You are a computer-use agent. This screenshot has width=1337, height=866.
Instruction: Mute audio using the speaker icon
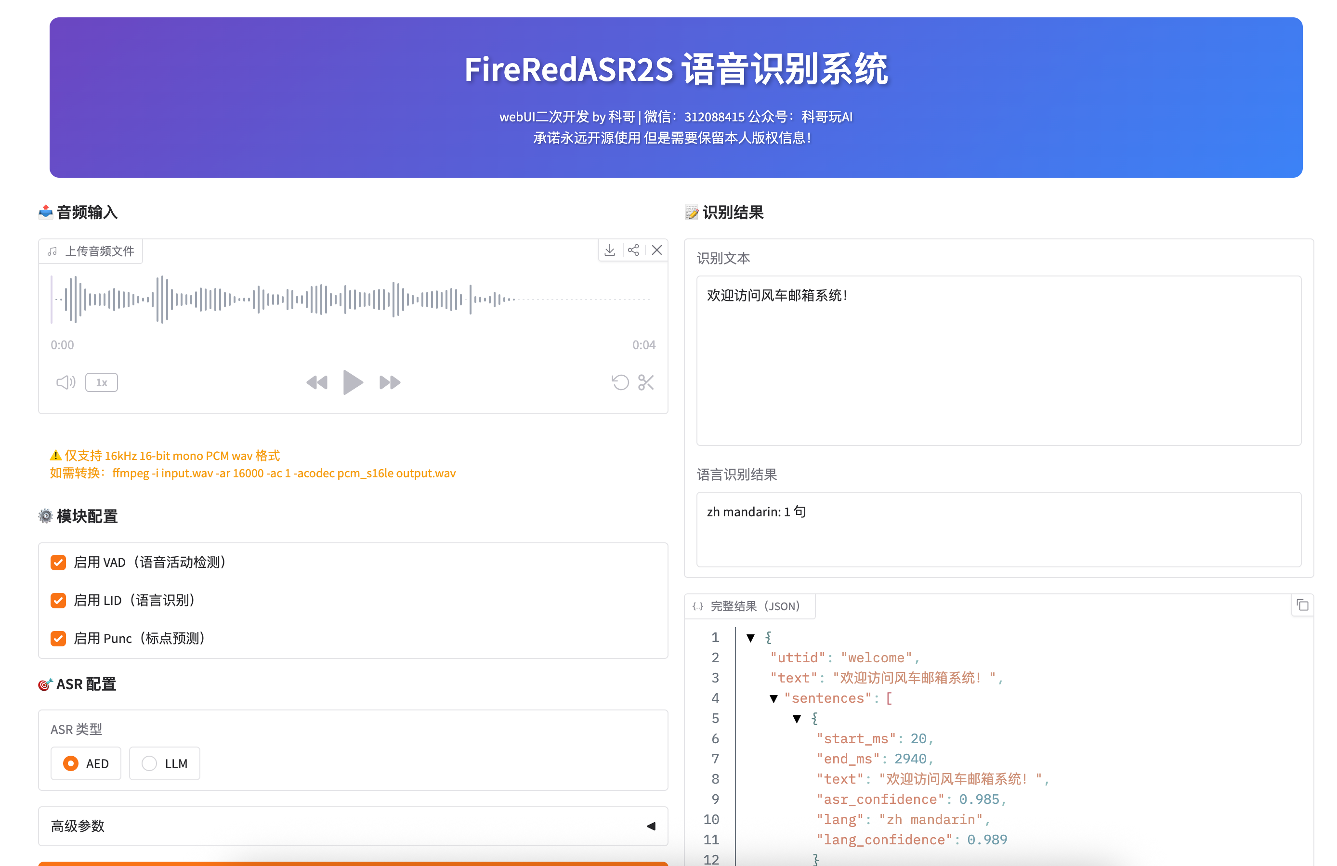pyautogui.click(x=66, y=382)
